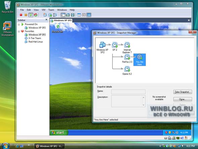Click the Powered On green arrow icon

pos(22,24)
